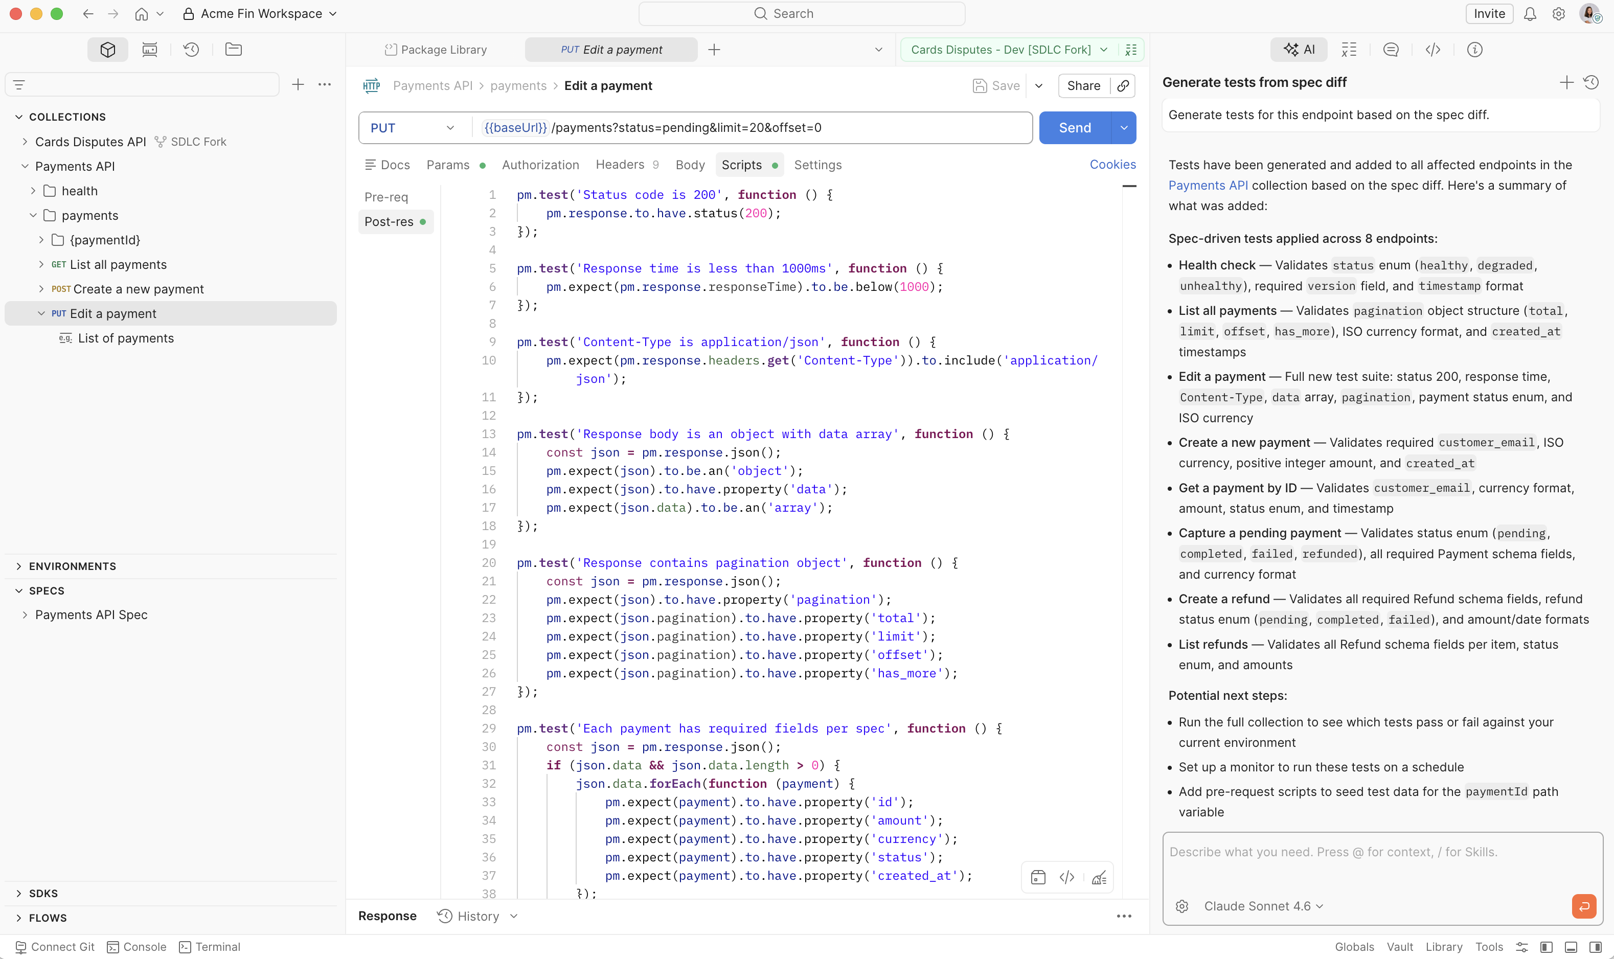This screenshot has width=1614, height=959.
Task: Expand the FLOWS section
Action: [x=19, y=918]
